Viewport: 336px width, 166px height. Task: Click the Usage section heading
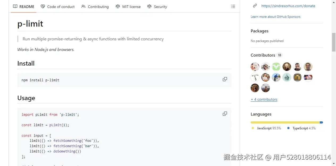[x=26, y=98]
